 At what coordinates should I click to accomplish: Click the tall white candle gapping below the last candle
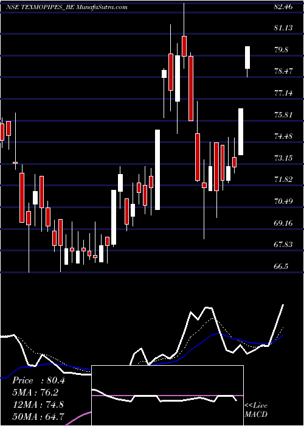[x=241, y=132]
